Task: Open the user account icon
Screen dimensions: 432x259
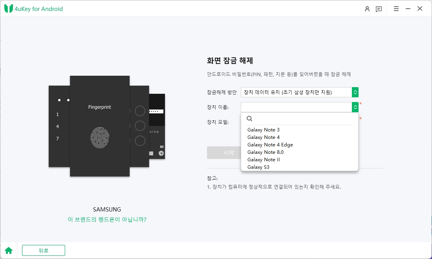Action: (367, 9)
